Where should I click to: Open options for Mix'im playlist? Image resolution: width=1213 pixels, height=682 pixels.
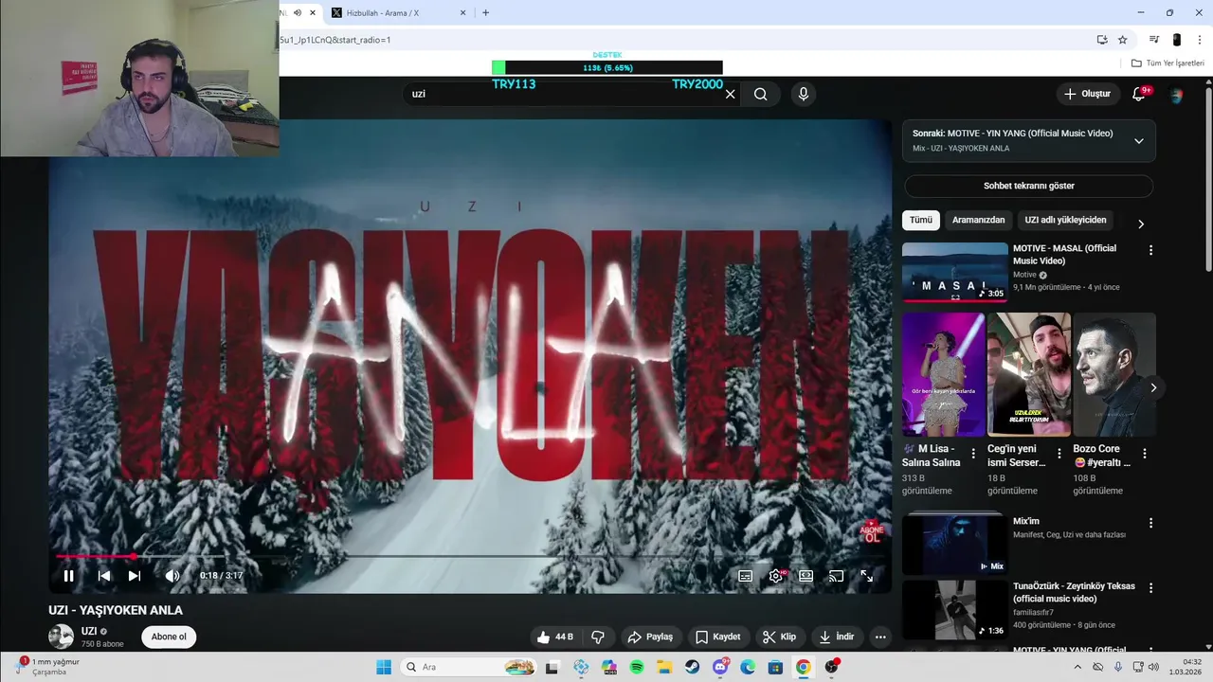tap(1151, 523)
